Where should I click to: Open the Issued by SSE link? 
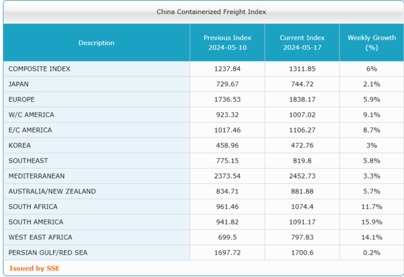tap(34, 268)
